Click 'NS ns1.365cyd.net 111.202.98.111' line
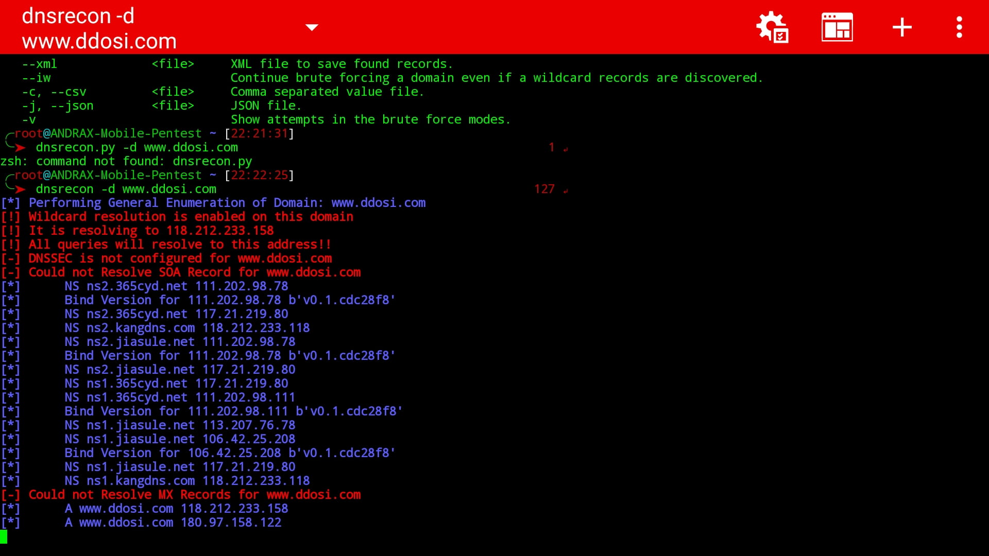 coord(180,397)
